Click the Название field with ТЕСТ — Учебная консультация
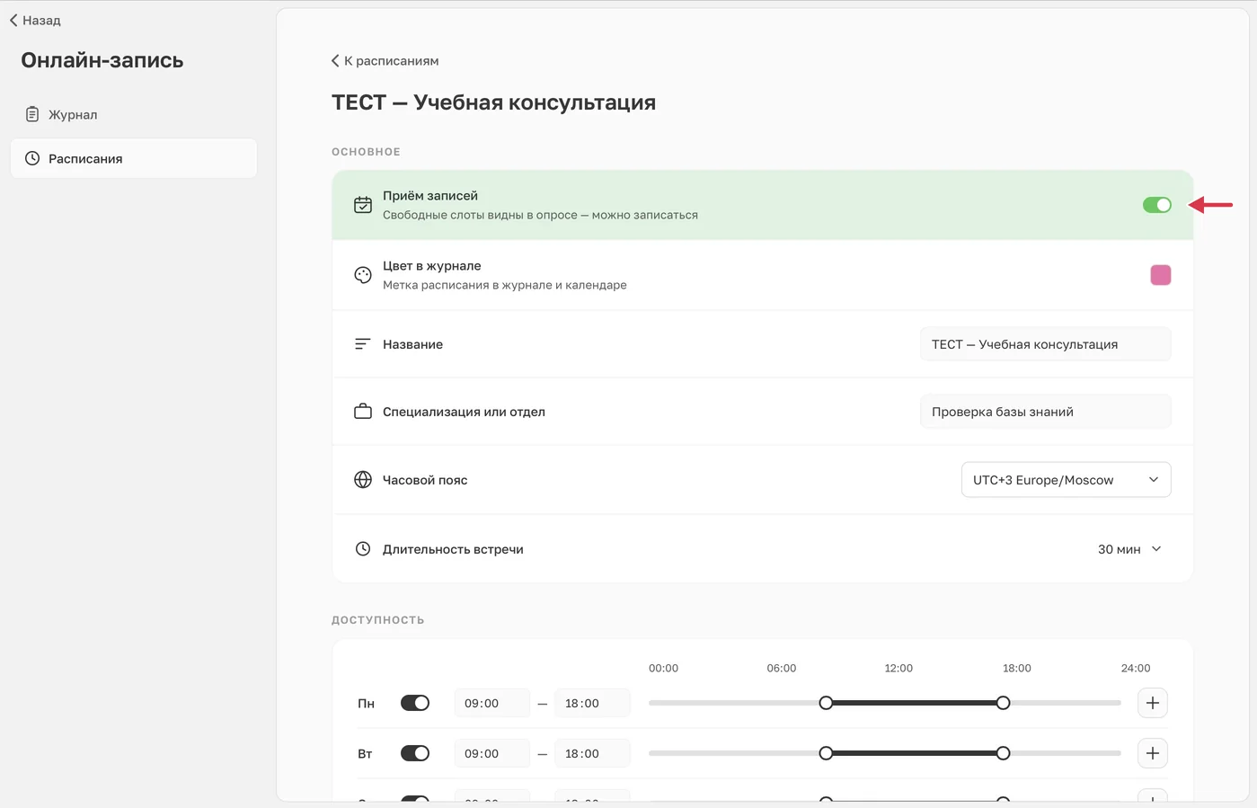The image size is (1257, 808). coord(1045,344)
